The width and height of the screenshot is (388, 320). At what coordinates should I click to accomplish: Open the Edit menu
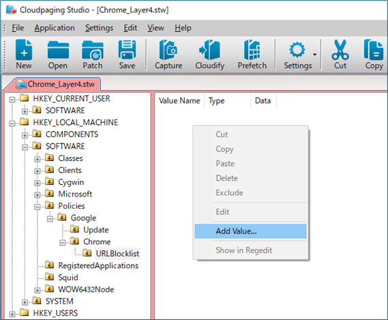pos(130,28)
